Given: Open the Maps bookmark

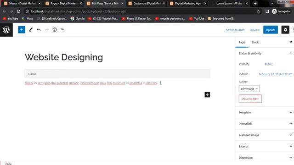Looking at the screenshot, I should pyautogui.click(x=28, y=18).
